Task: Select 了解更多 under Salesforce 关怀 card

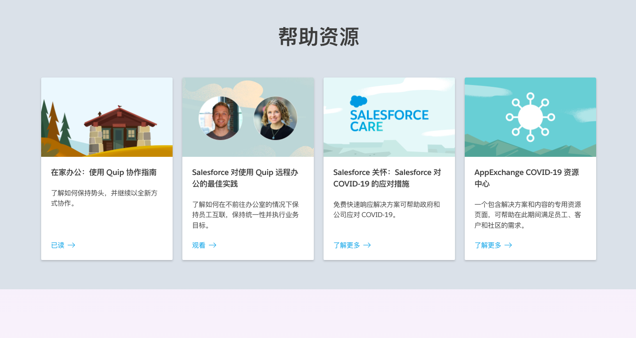Action: [347, 245]
